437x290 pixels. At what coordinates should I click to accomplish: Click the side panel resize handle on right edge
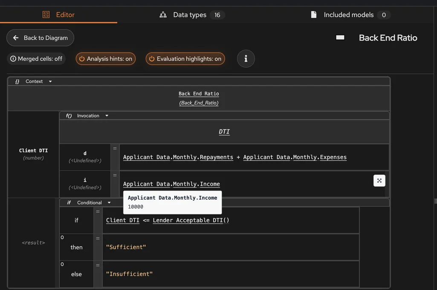[x=435, y=201]
